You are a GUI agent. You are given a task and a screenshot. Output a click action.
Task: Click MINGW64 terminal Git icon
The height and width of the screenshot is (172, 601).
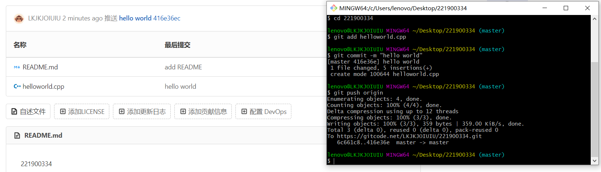(x=333, y=8)
